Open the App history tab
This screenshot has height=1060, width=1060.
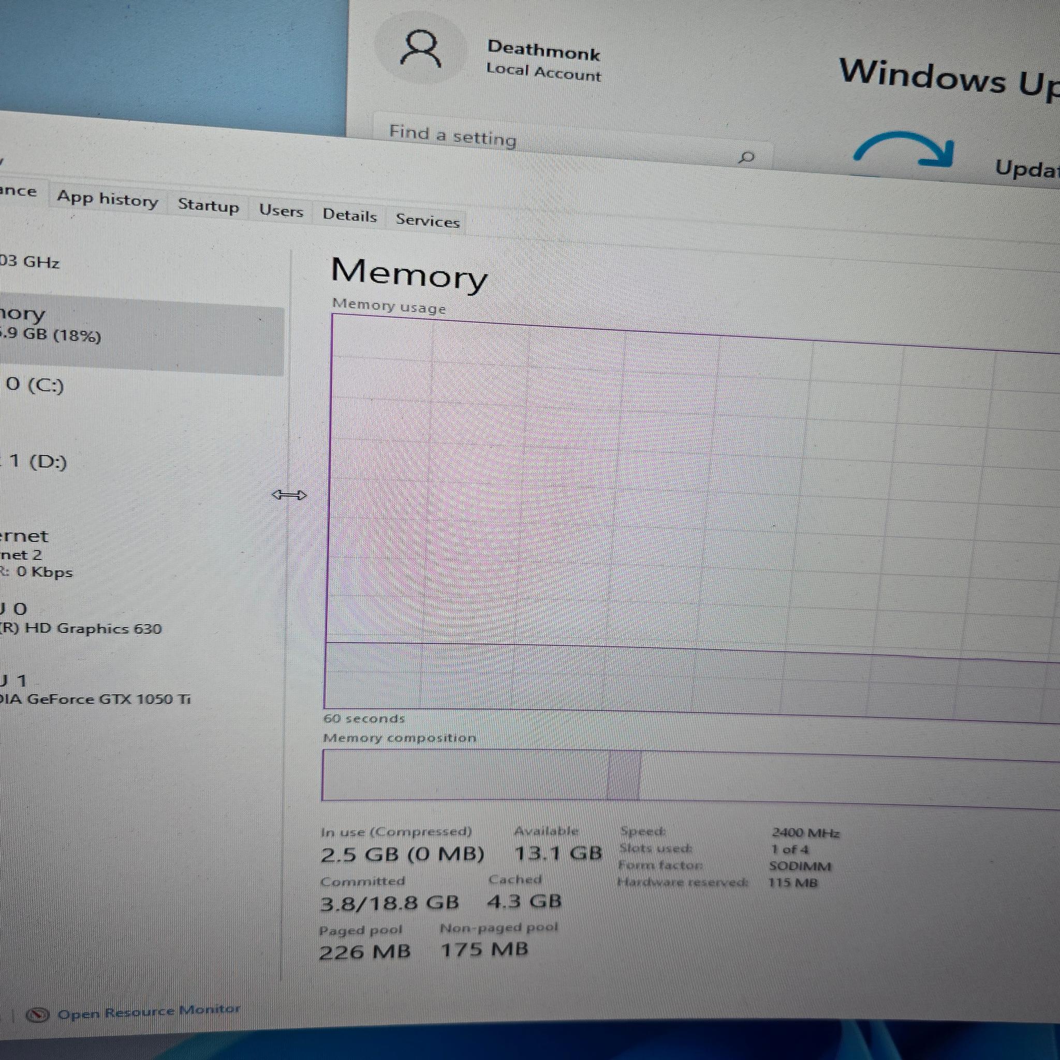point(108,199)
